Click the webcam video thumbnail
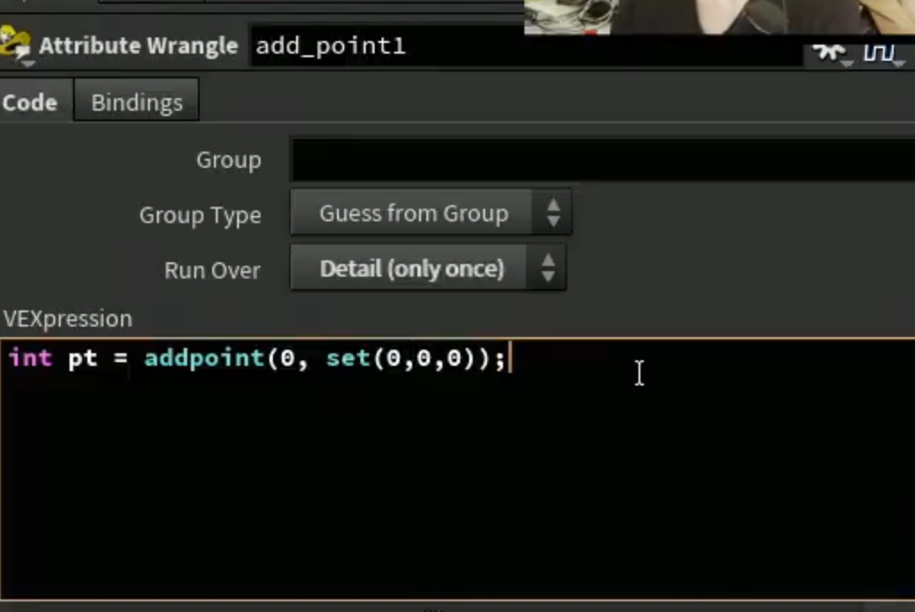 pos(719,16)
